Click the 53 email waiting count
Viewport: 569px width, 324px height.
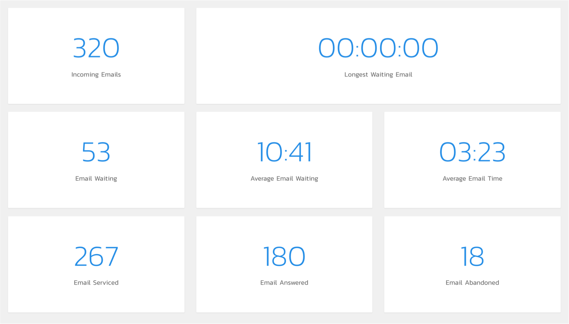[96, 152]
